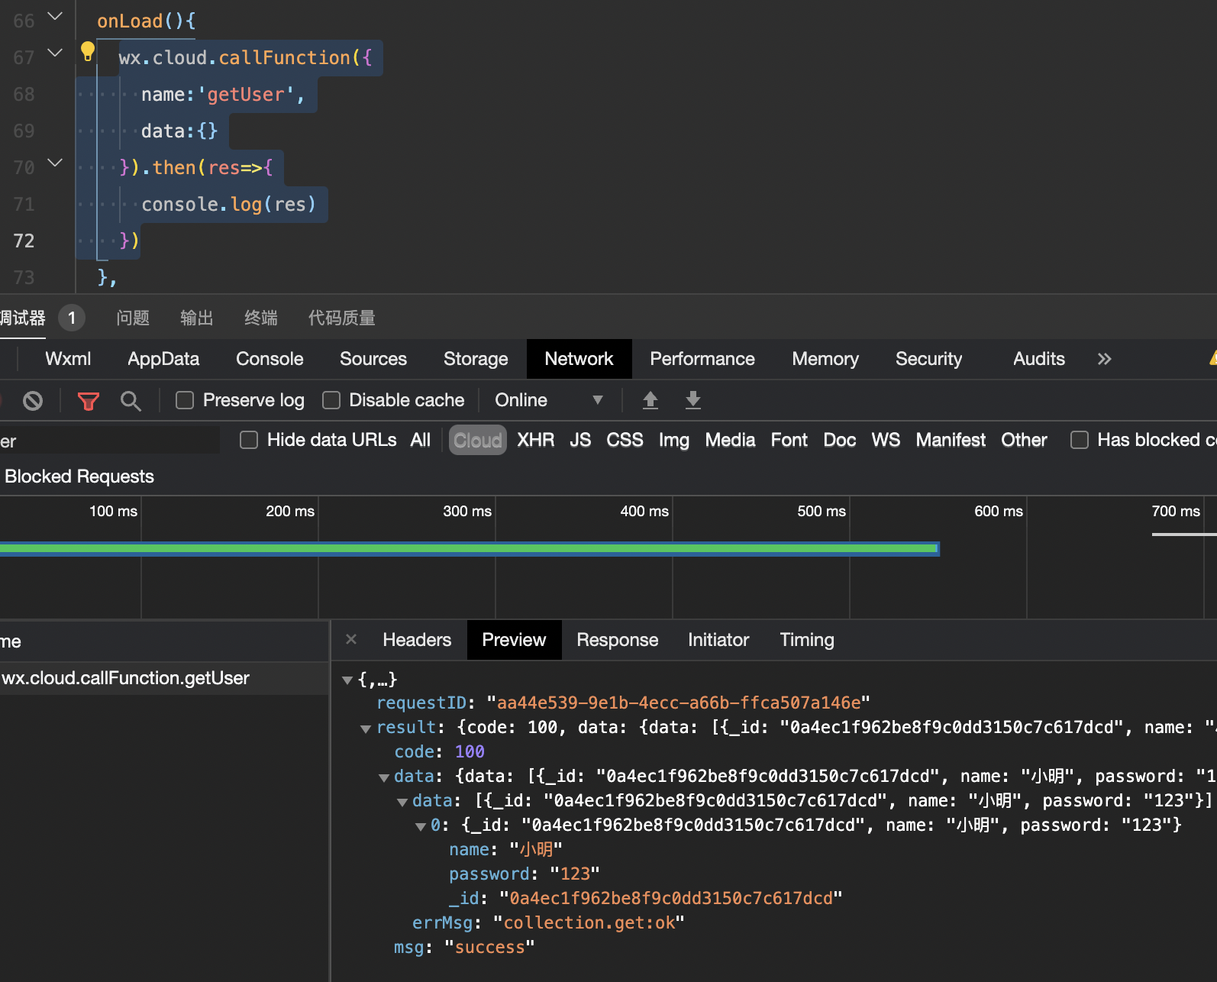Screen dimensions: 1217x982
Task: Enable the Preserve log checkbox
Action: 185,400
